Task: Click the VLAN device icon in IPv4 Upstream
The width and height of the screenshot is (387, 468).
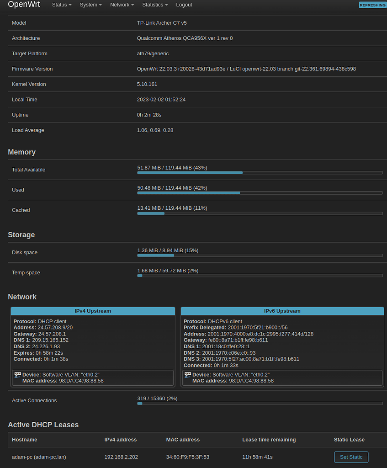Action: [x=16, y=374]
